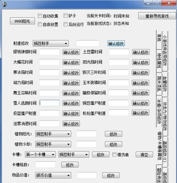Tick the 模仿者 checkbox
Screen dimensions: 177x183
click(114, 155)
